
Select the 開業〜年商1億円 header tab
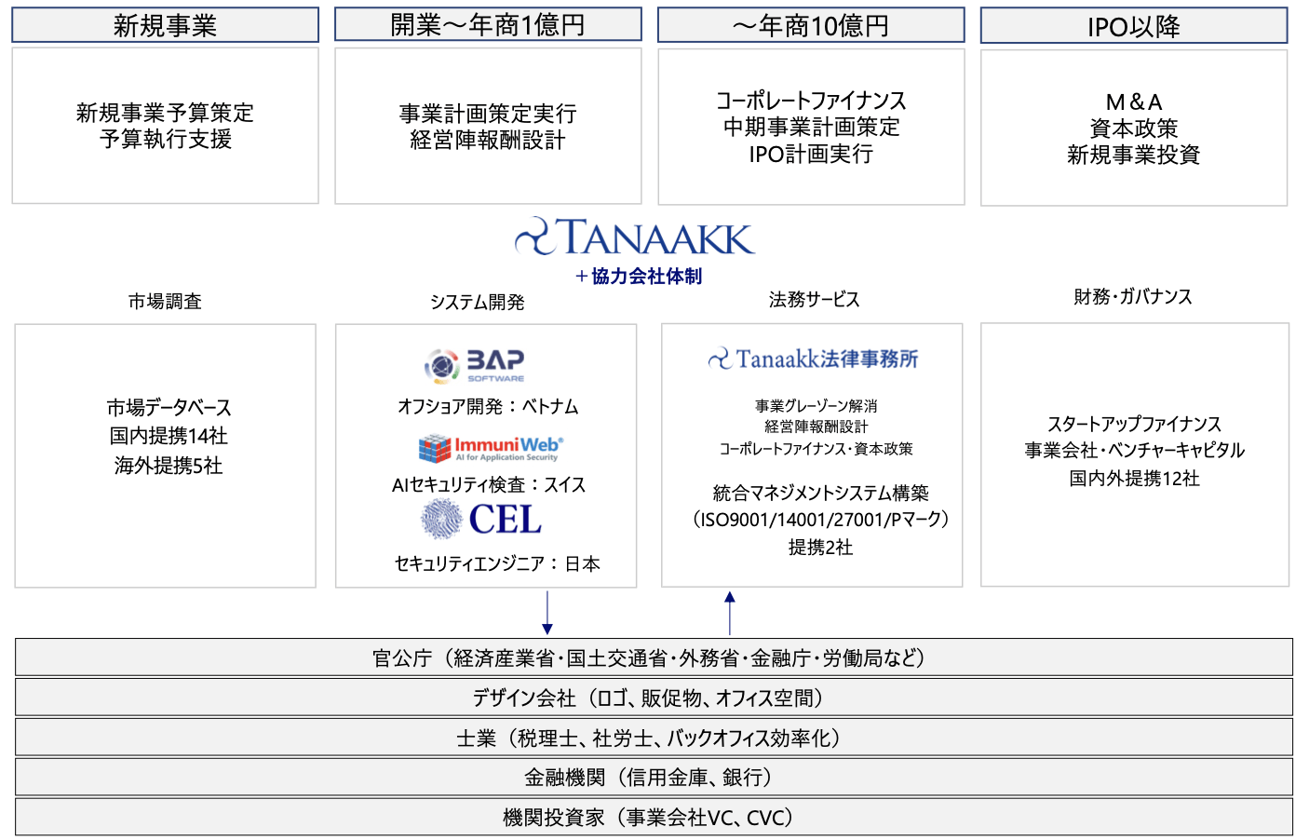click(488, 25)
